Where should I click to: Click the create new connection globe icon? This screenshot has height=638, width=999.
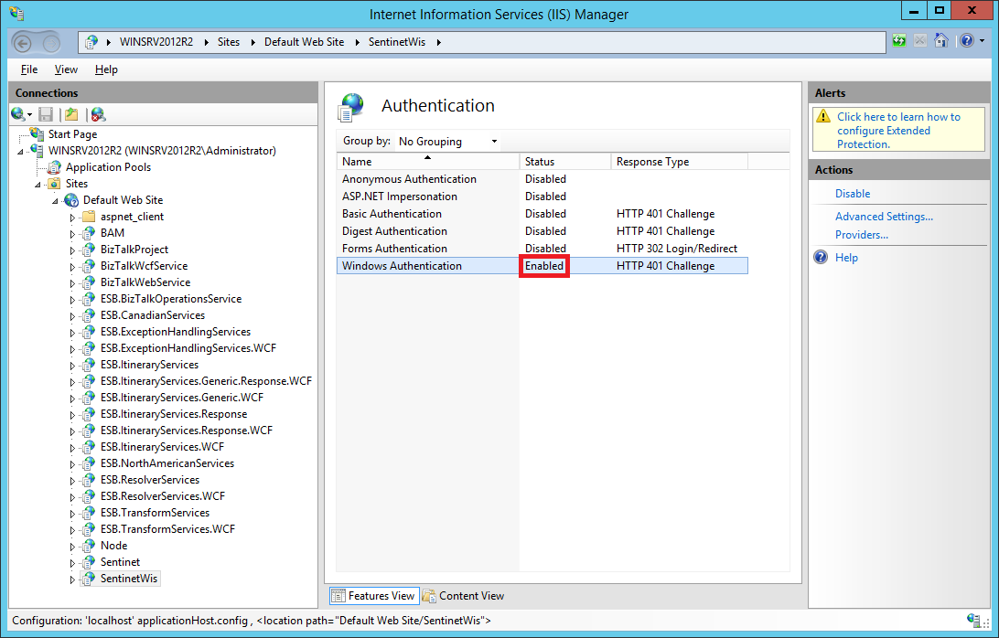[x=18, y=114]
